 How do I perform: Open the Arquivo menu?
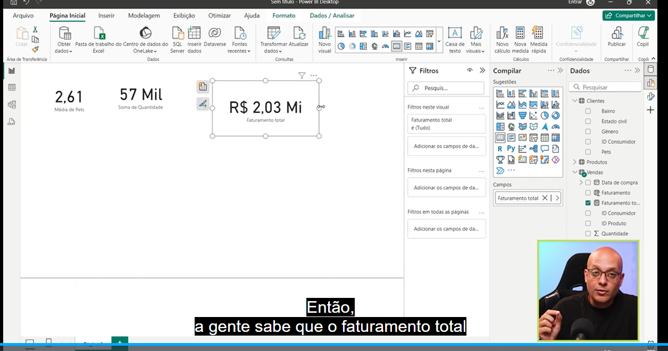[23, 15]
